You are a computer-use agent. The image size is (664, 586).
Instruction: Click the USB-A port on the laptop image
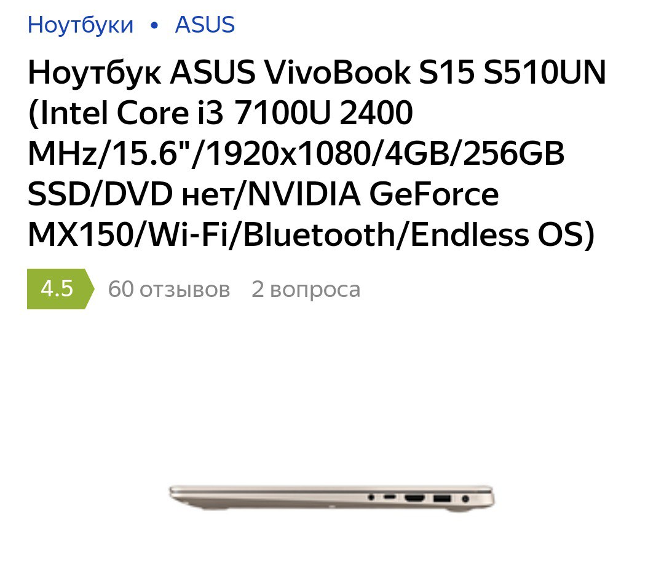click(x=441, y=498)
